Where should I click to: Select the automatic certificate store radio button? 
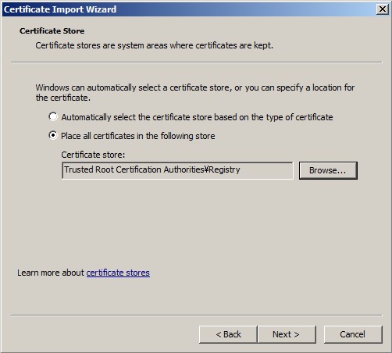(53, 116)
